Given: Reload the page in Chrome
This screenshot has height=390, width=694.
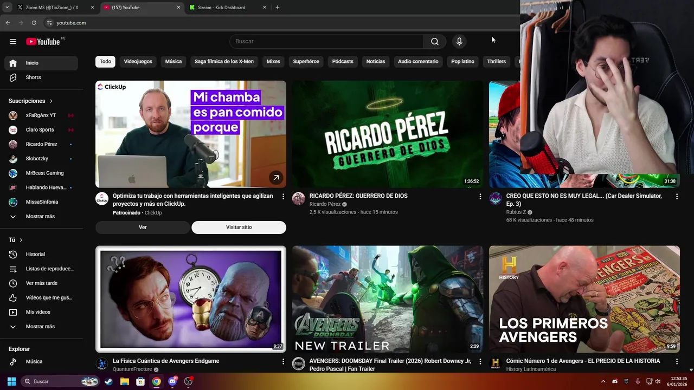Looking at the screenshot, I should tap(34, 23).
